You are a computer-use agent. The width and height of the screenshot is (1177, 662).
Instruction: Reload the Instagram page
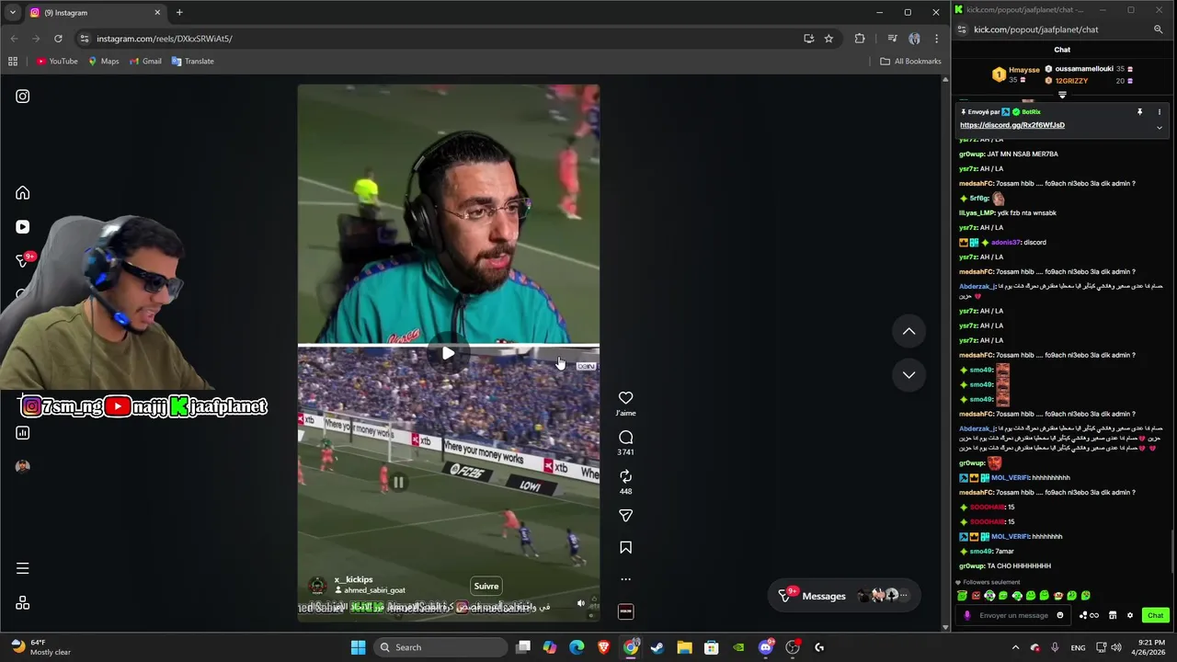58,39
